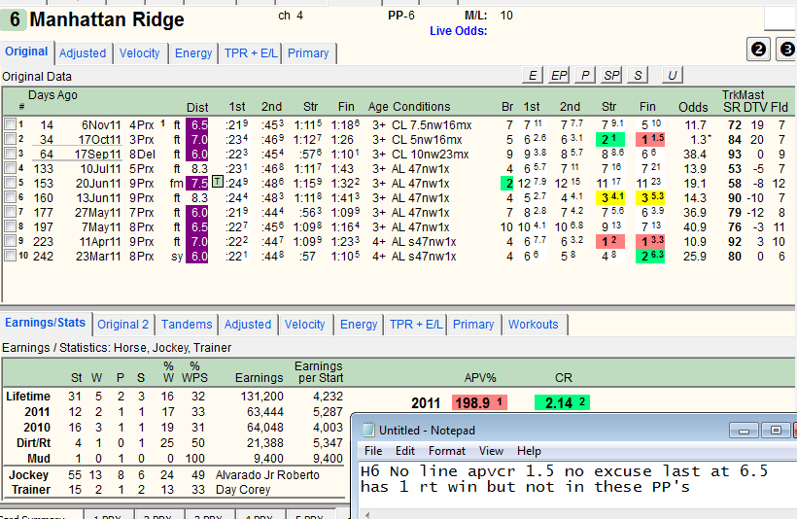Tick the checkbox for race line 5 (20Jun11)

[x=10, y=183]
